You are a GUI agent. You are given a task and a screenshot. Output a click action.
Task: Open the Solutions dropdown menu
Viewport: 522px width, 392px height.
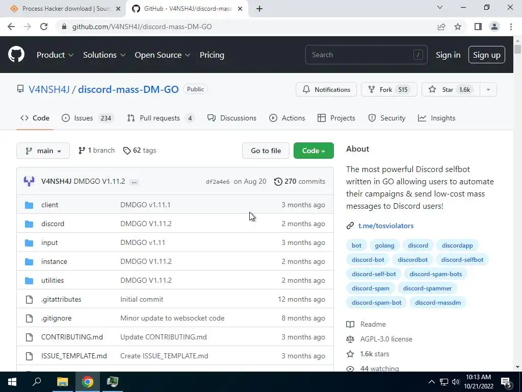point(104,55)
